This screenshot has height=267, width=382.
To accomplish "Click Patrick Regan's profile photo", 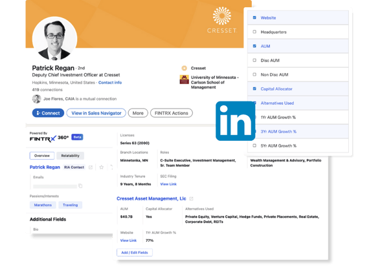I will [55, 39].
